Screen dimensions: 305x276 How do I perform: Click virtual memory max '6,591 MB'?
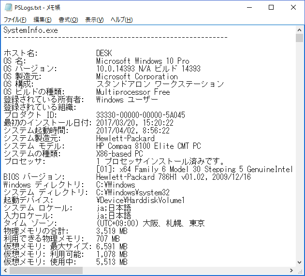[x=112, y=247]
